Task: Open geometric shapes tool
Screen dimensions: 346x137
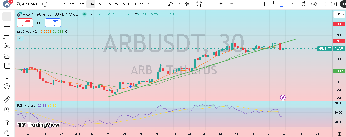Action: click(7, 66)
